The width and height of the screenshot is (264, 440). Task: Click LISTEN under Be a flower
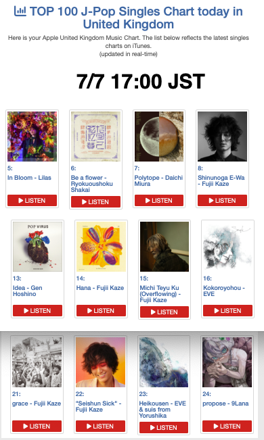pos(95,202)
